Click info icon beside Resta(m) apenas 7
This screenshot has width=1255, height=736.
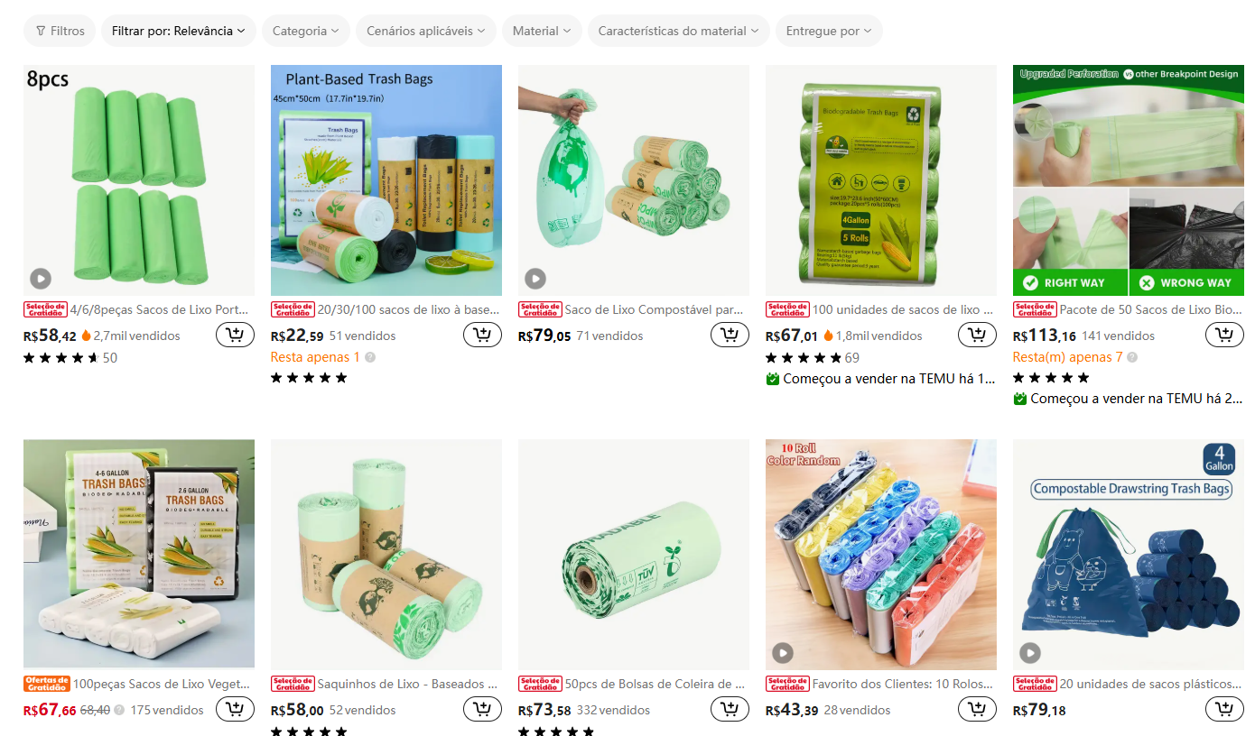click(1133, 357)
